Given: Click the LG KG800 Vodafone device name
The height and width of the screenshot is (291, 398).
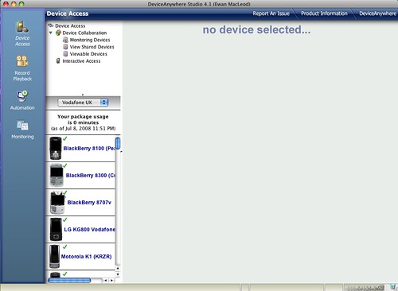Looking at the screenshot, I should (90, 230).
